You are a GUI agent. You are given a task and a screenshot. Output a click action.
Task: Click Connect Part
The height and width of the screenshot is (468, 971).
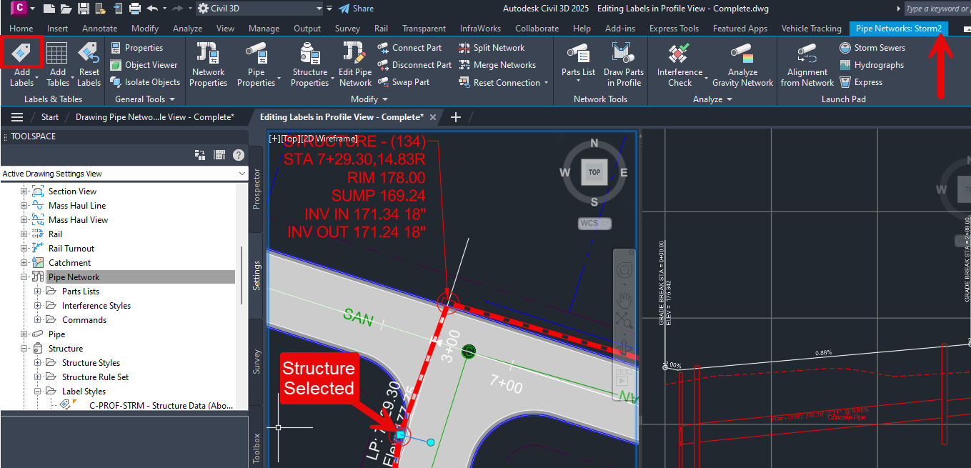[x=409, y=48]
